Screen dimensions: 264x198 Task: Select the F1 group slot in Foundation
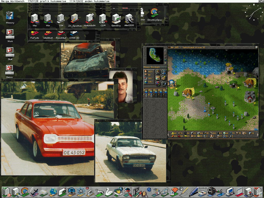[146, 92]
